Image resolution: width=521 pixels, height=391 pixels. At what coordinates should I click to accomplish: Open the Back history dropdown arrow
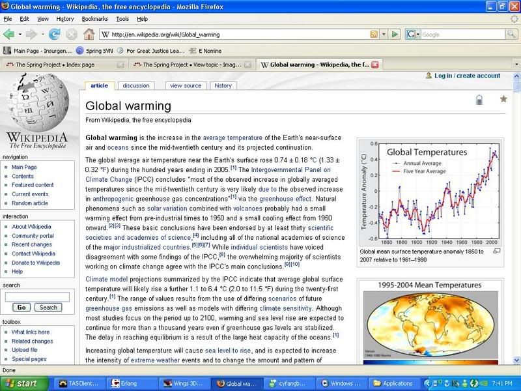pyautogui.click(x=20, y=35)
